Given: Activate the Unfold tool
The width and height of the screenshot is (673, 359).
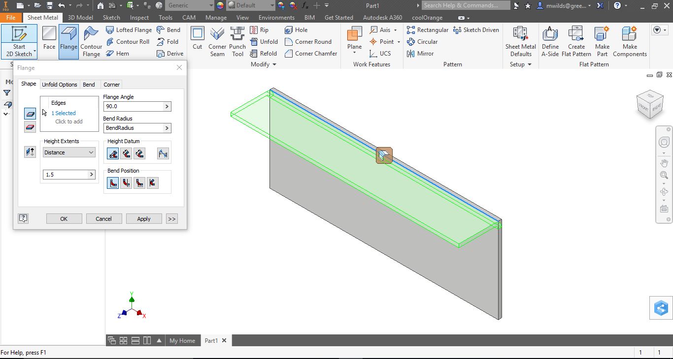Looking at the screenshot, I should point(264,42).
